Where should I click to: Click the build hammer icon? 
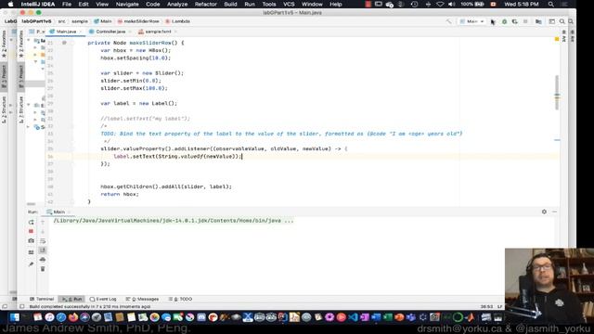tap(448, 21)
